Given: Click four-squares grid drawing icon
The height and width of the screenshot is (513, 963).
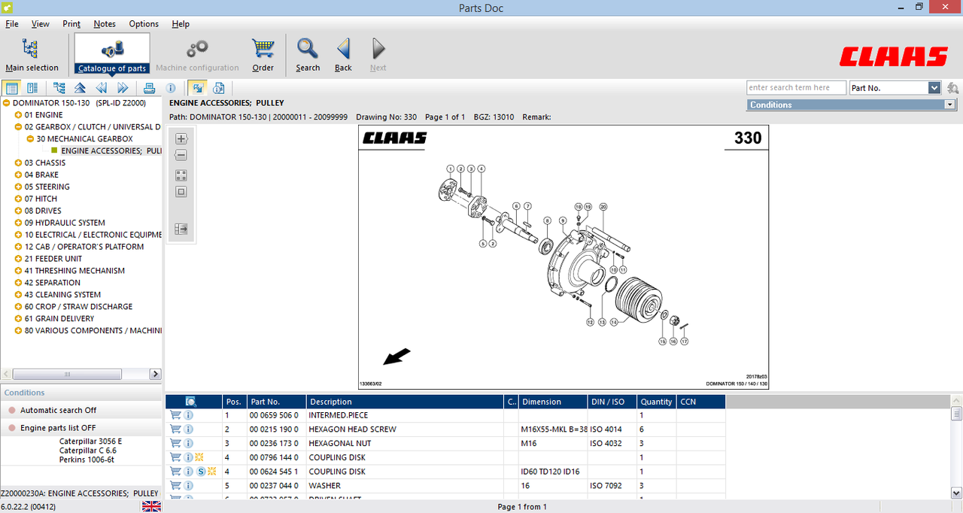Looking at the screenshot, I should 181,175.
